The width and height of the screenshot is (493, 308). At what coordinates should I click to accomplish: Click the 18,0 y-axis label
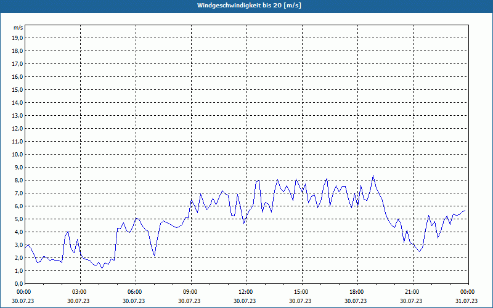pyautogui.click(x=18, y=51)
